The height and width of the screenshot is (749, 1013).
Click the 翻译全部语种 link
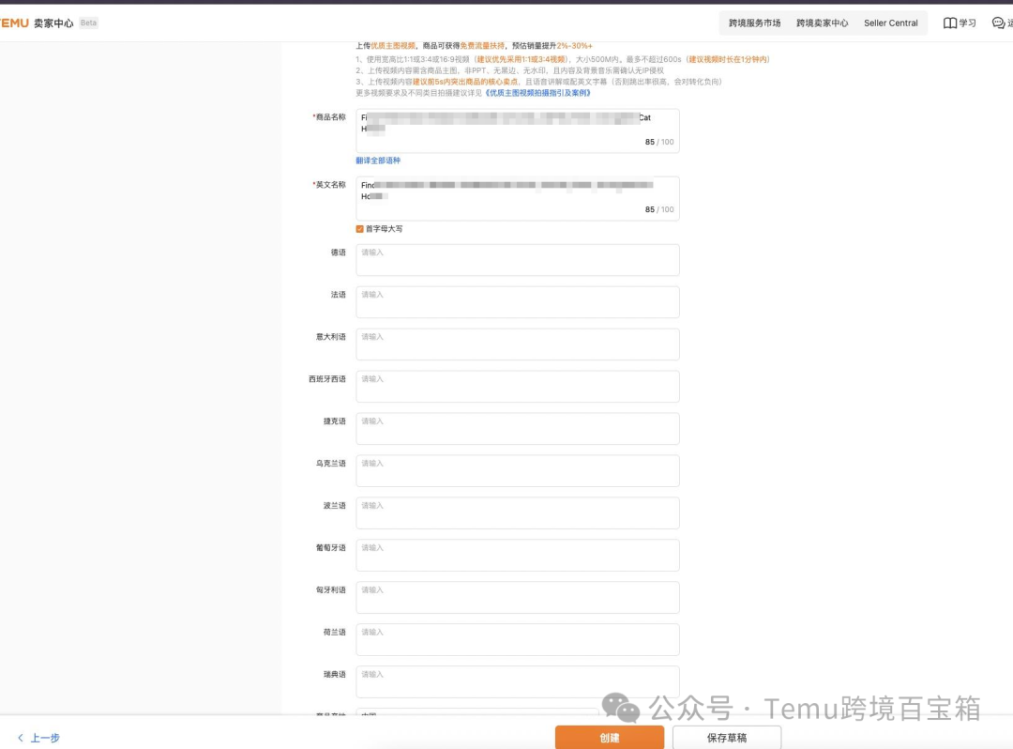(378, 160)
